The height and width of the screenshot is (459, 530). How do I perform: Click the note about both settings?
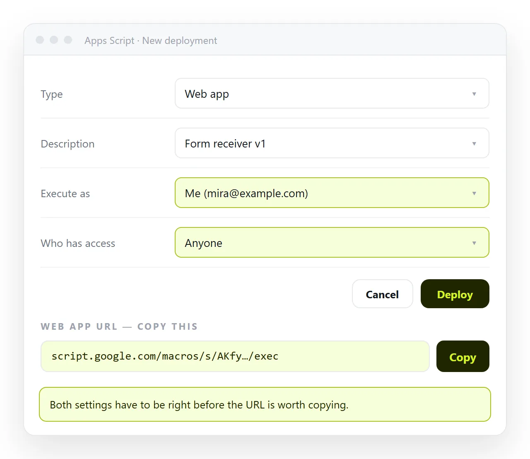265,404
